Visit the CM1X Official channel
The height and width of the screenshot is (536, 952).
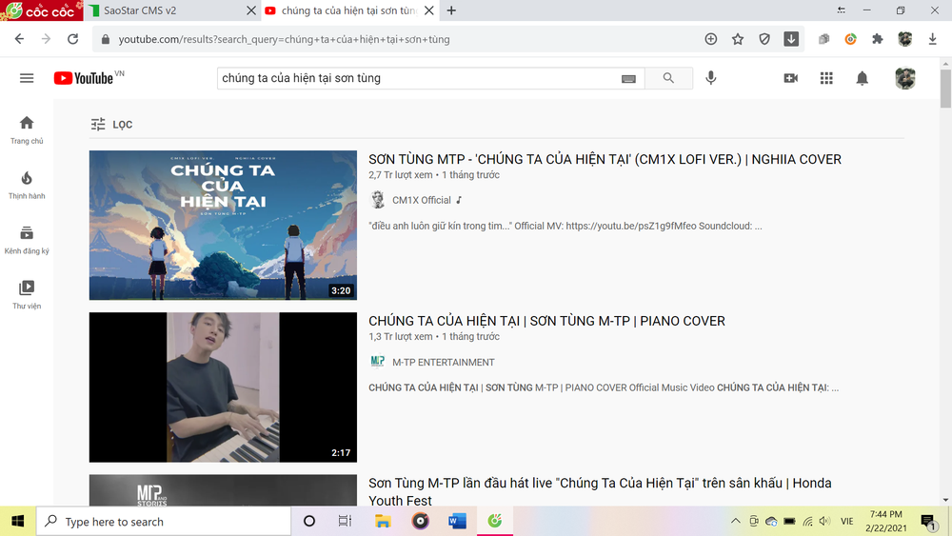[422, 200]
